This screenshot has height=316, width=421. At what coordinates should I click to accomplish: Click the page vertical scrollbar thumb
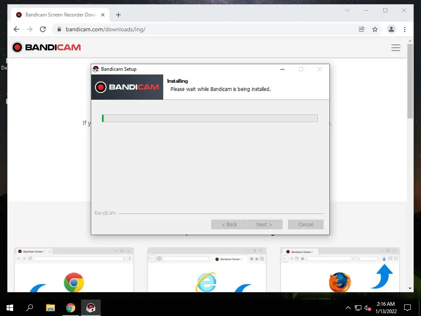[x=410, y=81]
